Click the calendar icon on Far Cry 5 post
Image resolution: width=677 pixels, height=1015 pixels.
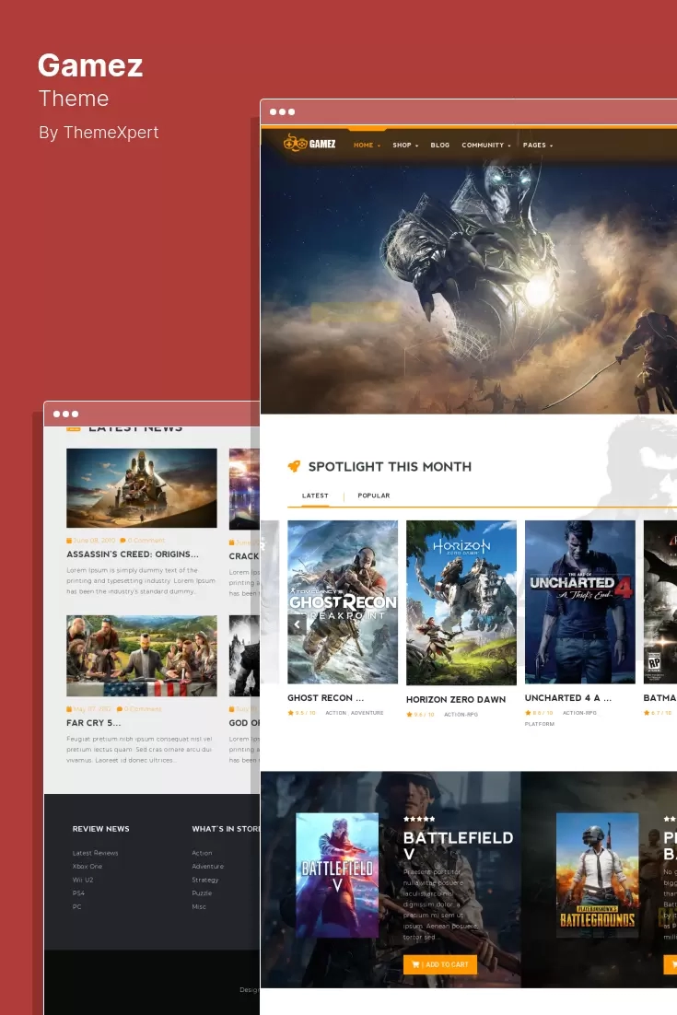click(x=69, y=709)
